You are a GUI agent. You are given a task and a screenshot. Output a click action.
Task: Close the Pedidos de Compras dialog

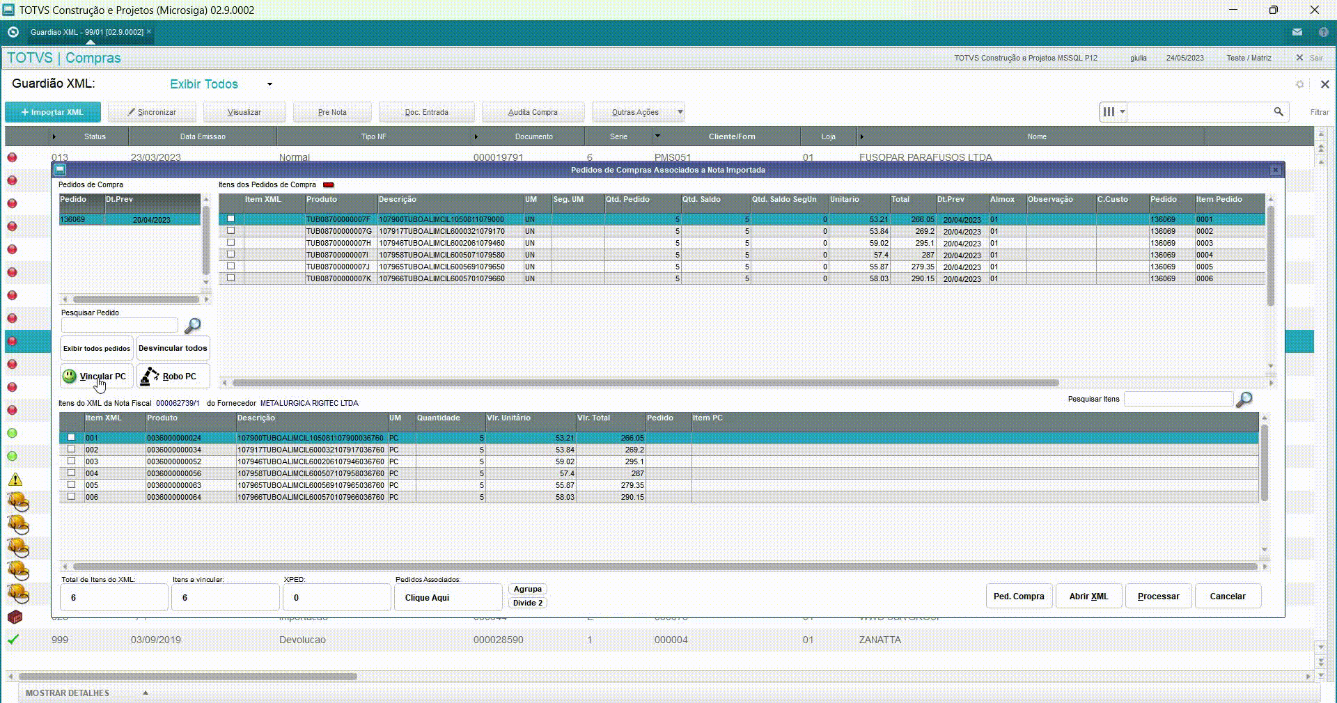1276,170
